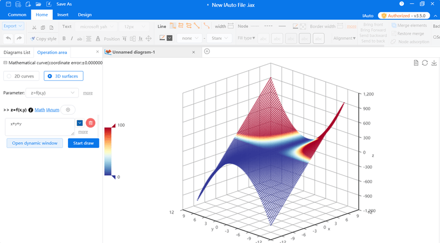Open the Math link
Image resolution: width=440 pixels, height=243 pixels.
coord(39,110)
